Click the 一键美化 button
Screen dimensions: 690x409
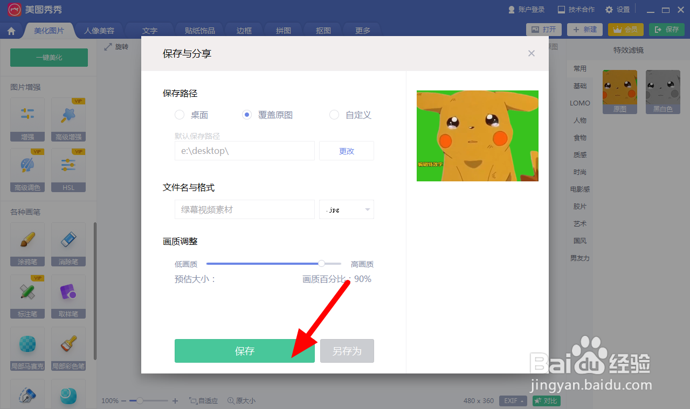(49, 58)
